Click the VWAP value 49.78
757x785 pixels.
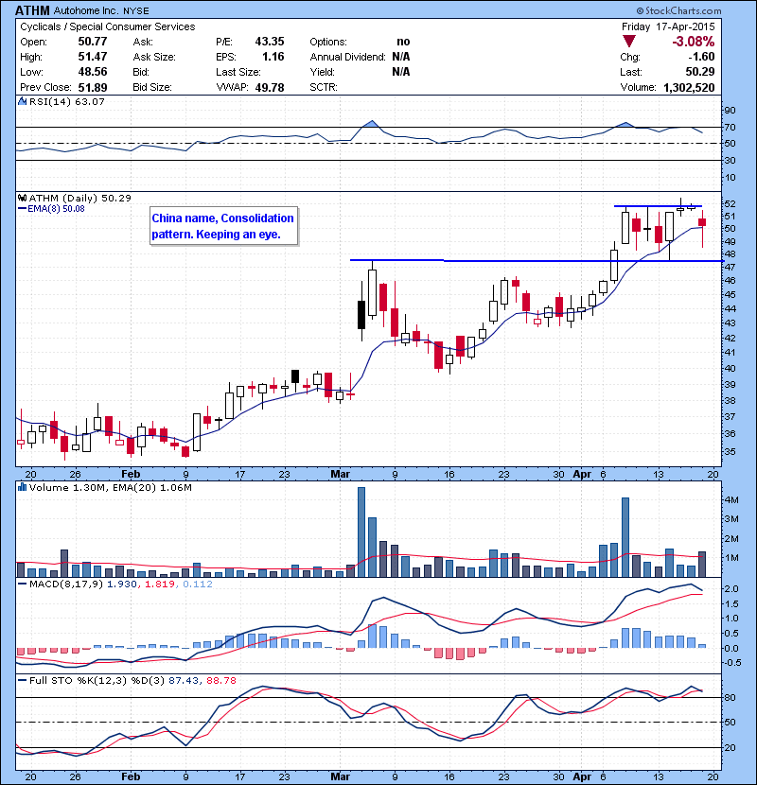pyautogui.click(x=270, y=87)
